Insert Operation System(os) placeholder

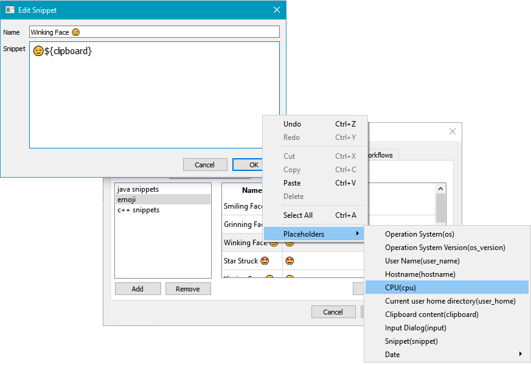pos(447,234)
